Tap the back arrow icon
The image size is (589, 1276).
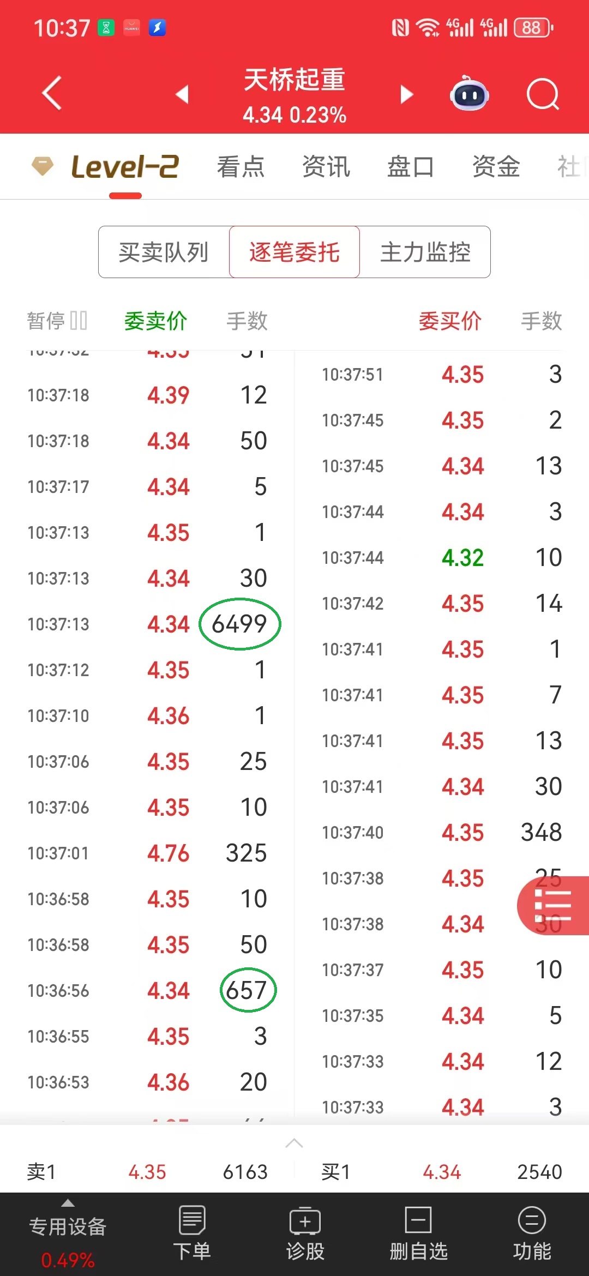pos(52,94)
